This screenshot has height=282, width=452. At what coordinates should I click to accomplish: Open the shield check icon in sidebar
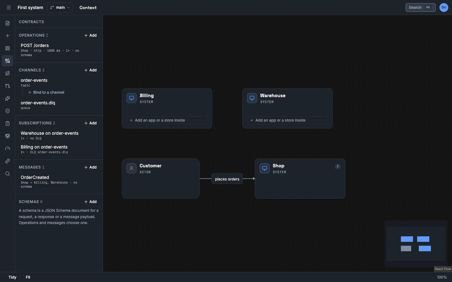click(8, 111)
